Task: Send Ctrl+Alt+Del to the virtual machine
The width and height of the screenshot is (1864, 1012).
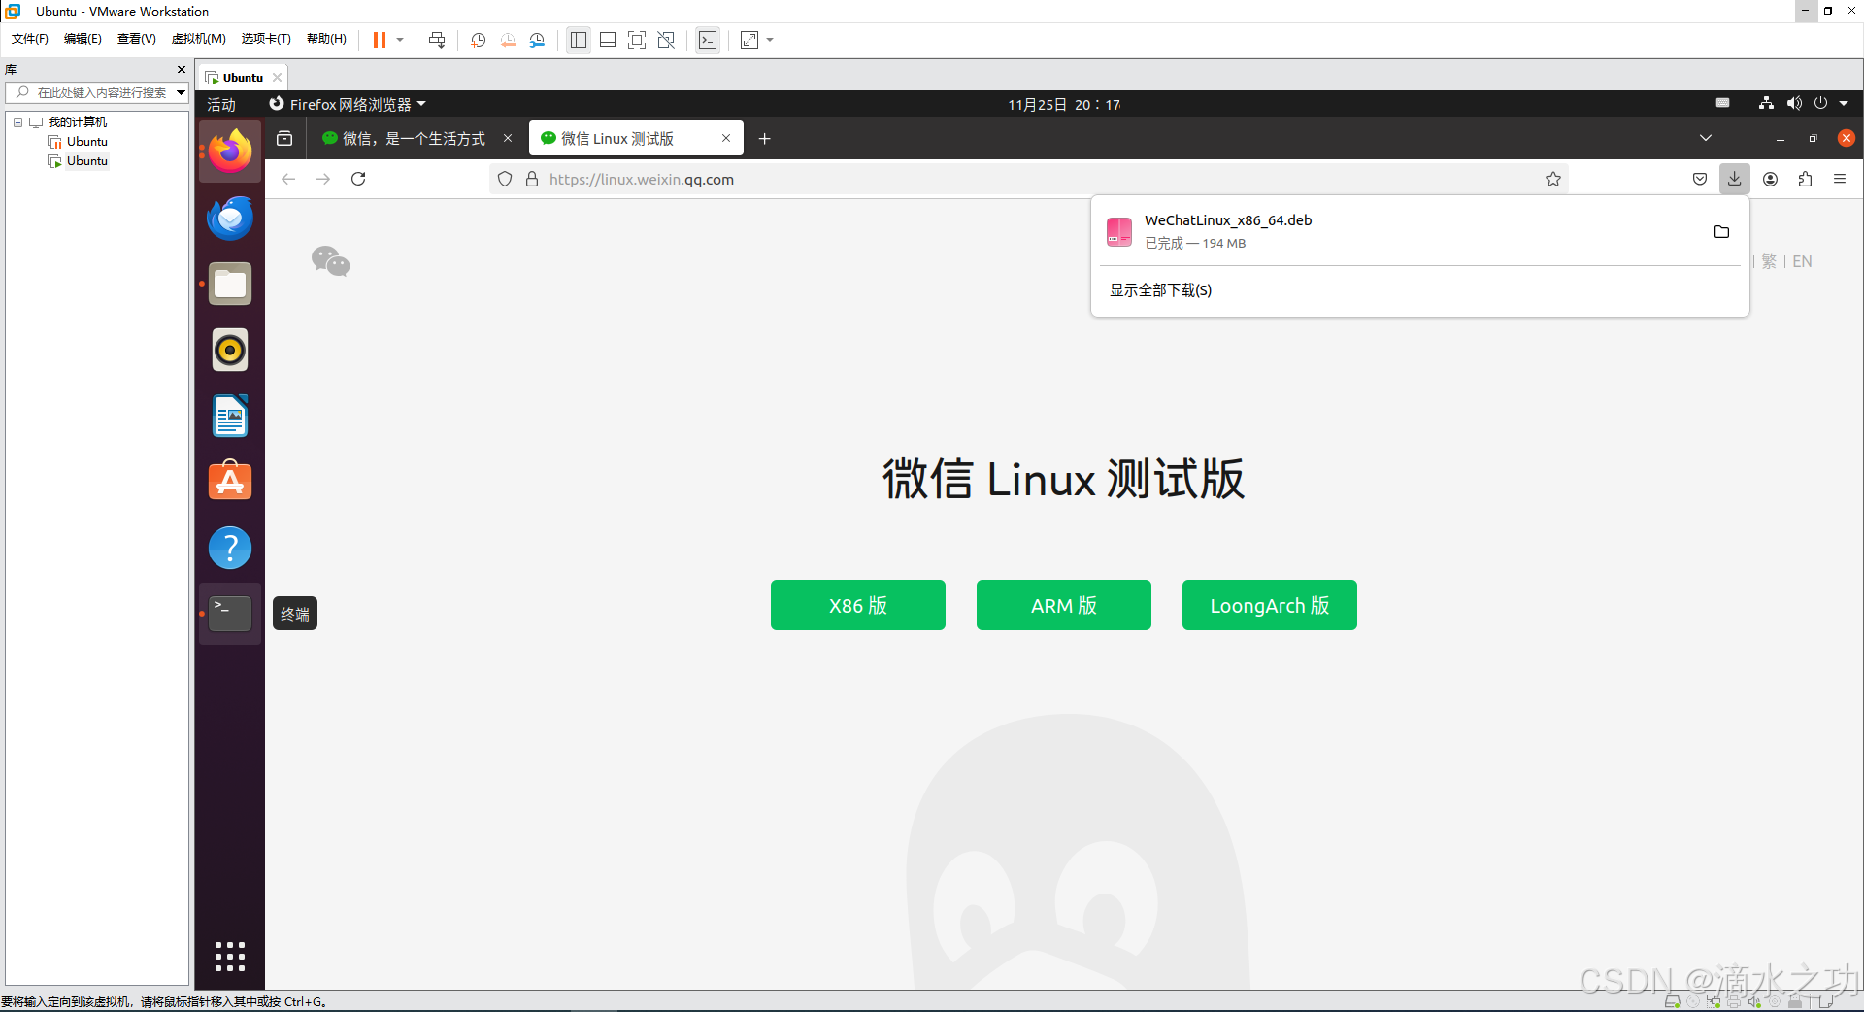Action: (x=437, y=40)
